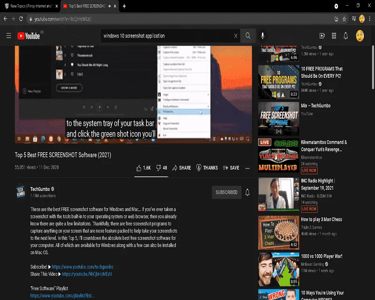
Task: Open the media control toolbar icon
Action: point(354,19)
